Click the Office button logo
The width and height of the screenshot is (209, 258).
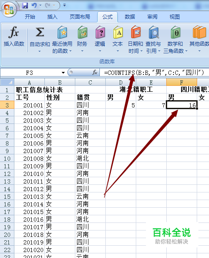(x=9, y=9)
